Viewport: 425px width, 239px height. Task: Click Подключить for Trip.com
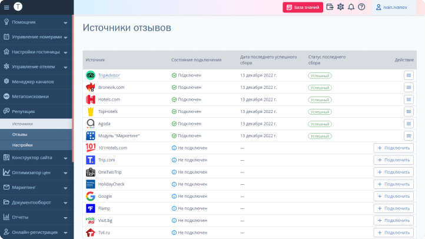[x=394, y=160]
